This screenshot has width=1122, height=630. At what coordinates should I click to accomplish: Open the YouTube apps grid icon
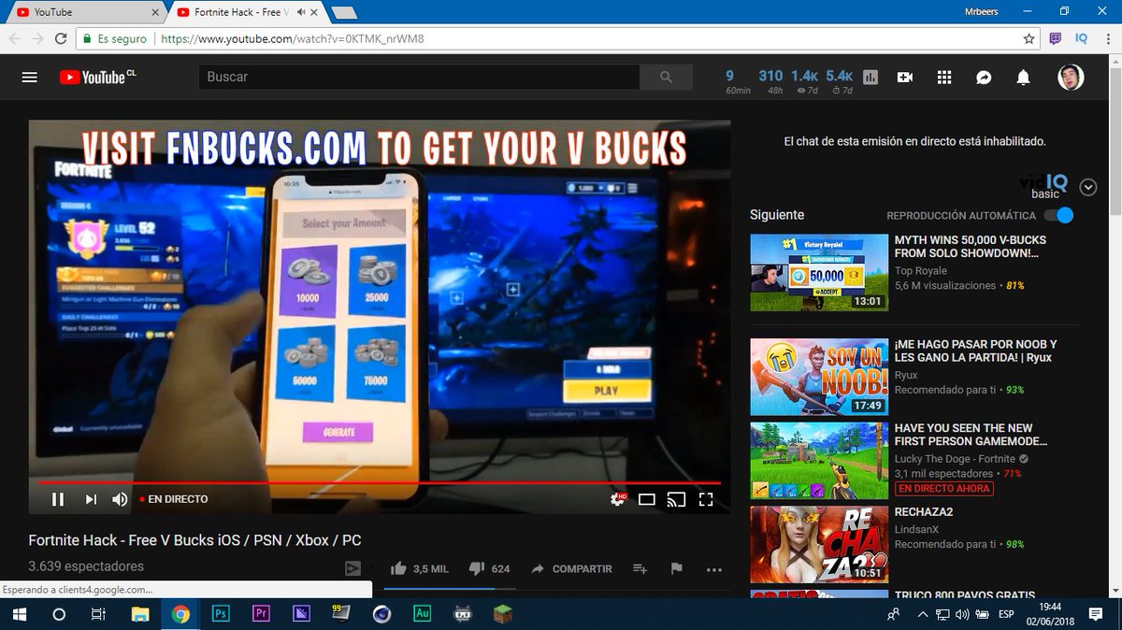click(944, 78)
